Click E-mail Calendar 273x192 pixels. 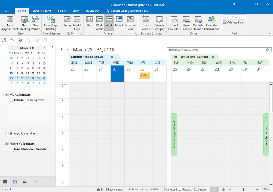point(174,23)
